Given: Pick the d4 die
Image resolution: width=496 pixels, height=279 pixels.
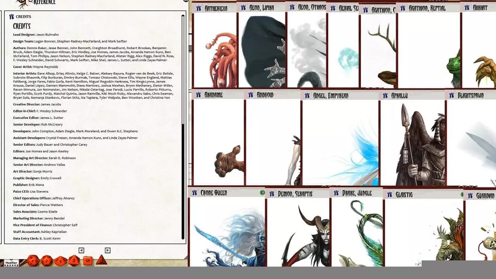Looking at the screenshot, I should (101, 260).
